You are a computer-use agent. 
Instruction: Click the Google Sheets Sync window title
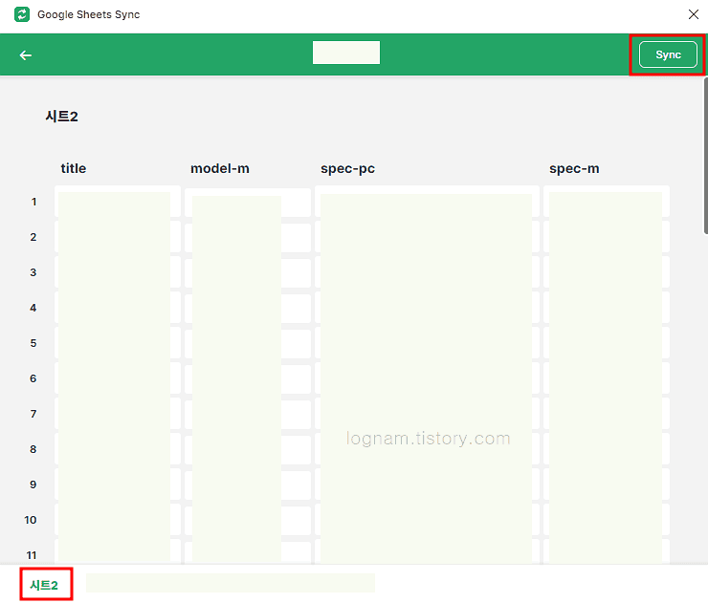[x=88, y=14]
